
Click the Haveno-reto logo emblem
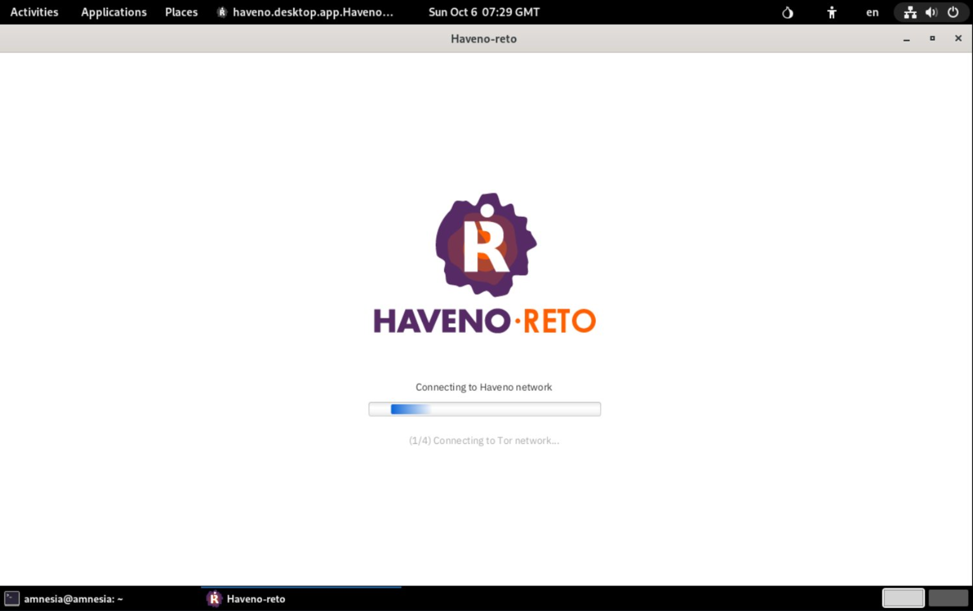tap(485, 244)
